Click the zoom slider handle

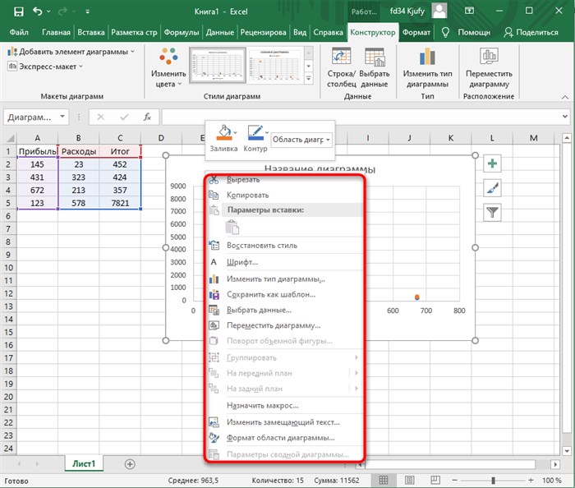493,480
